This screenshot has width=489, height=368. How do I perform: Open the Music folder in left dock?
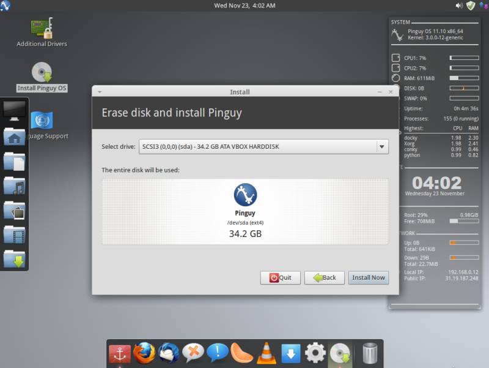click(14, 186)
